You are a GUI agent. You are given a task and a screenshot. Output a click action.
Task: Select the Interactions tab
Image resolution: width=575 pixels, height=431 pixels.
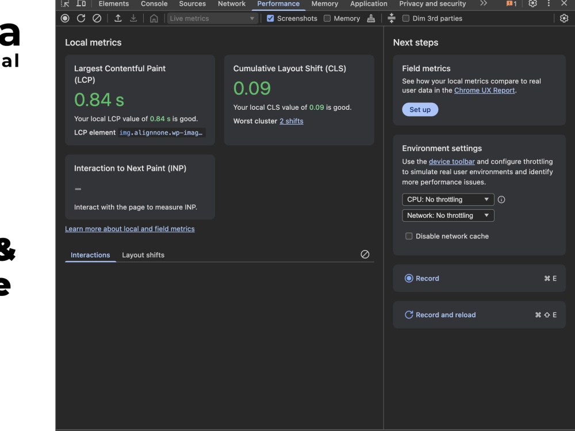pyautogui.click(x=90, y=255)
